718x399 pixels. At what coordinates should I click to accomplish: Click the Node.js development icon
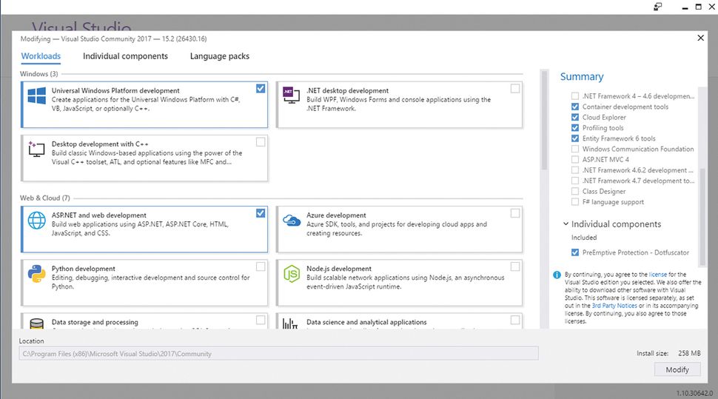291,274
